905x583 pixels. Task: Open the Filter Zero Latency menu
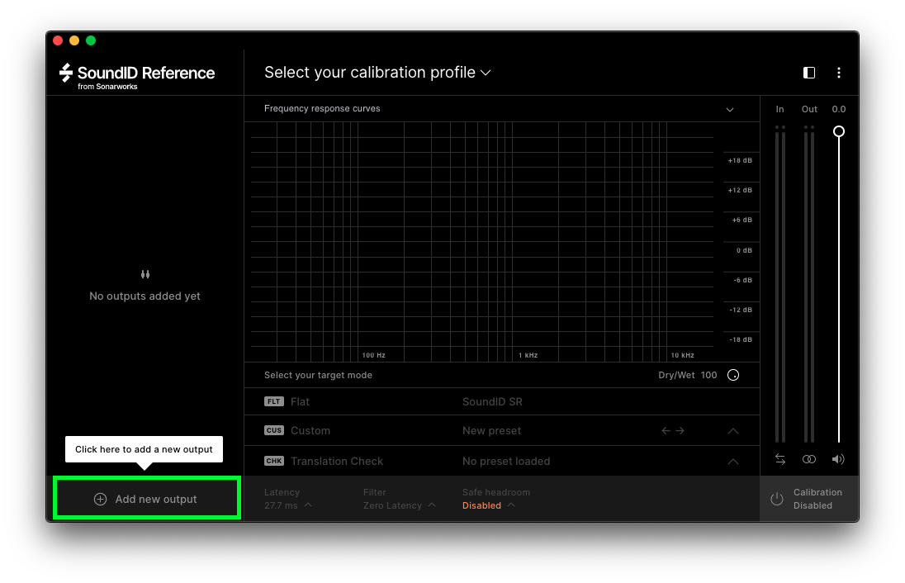point(399,505)
